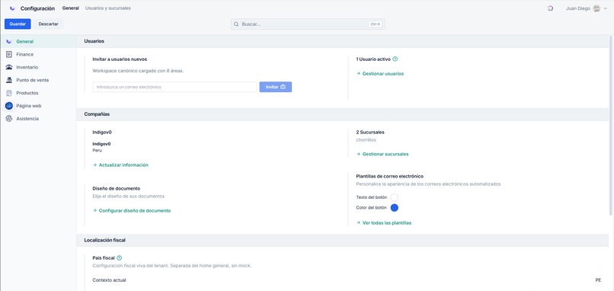Screen dimensions: 614x291
Task: Click Juan Diego's avatar picture
Action: point(596,8)
